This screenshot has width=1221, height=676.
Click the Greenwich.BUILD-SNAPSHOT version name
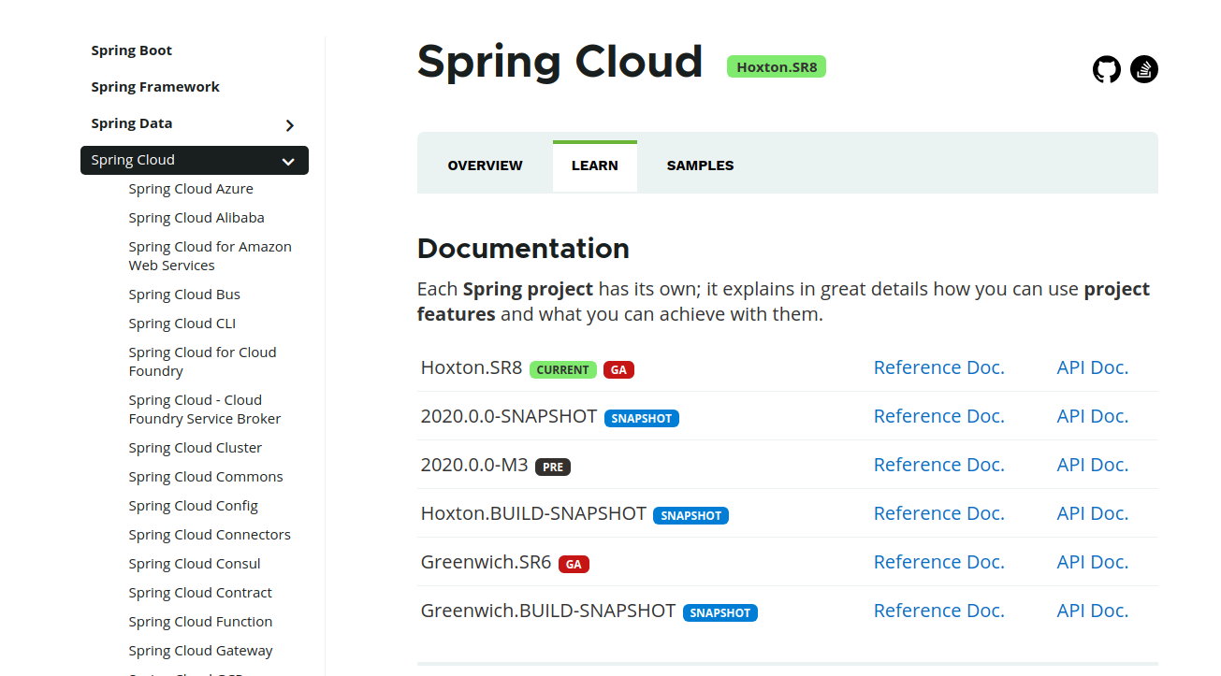point(548,611)
